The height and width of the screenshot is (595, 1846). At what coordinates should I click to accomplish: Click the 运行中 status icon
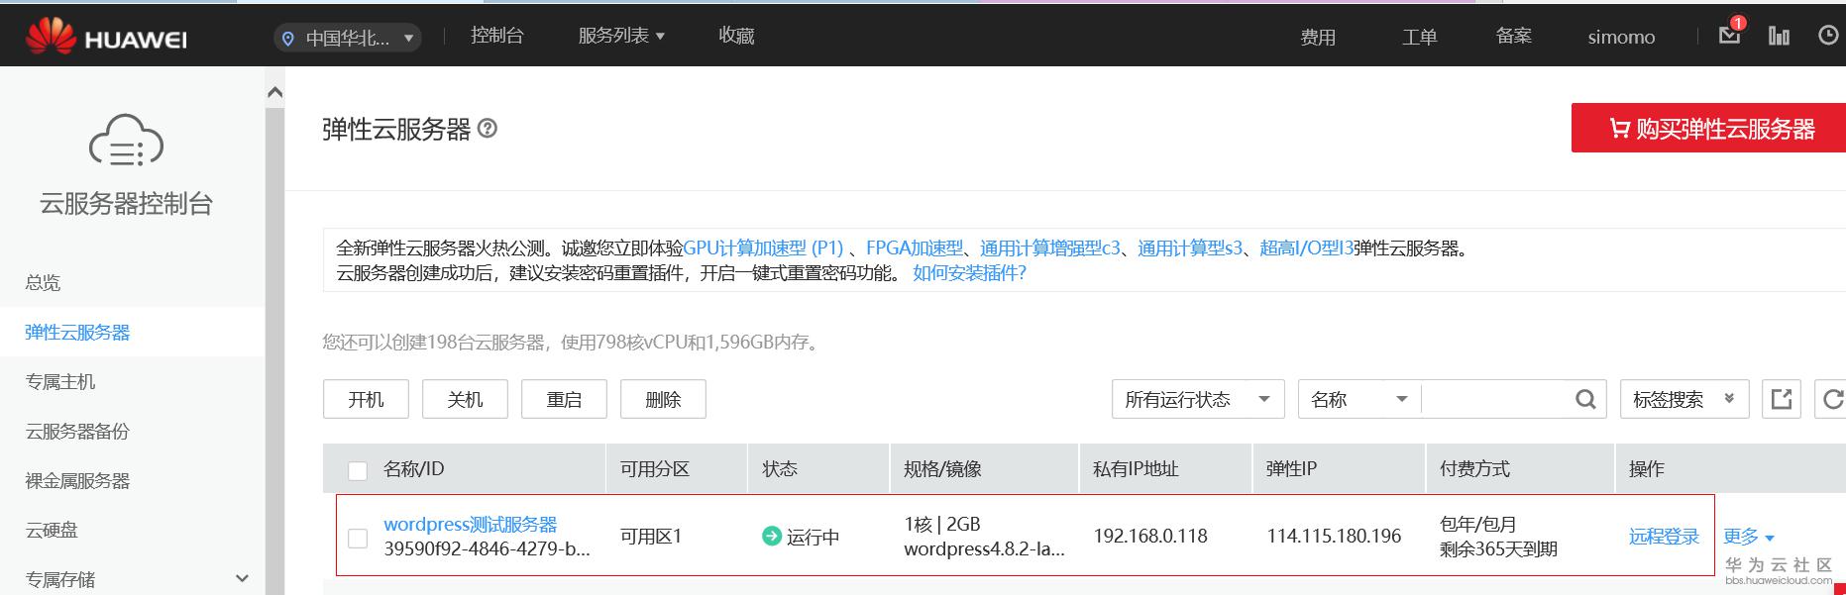tap(771, 536)
